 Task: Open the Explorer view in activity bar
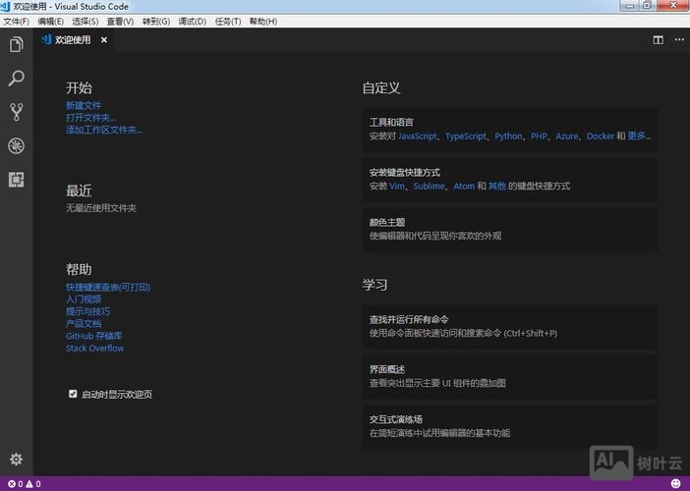17,44
